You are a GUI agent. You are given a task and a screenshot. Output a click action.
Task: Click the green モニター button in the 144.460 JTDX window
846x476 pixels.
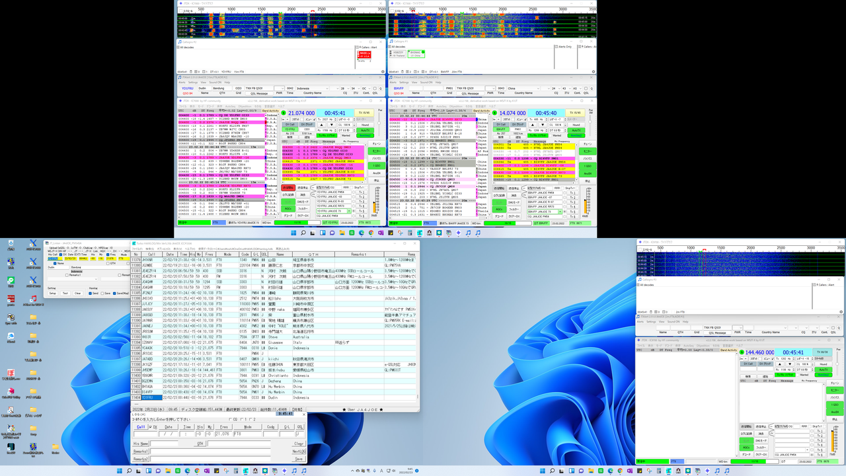click(x=835, y=390)
